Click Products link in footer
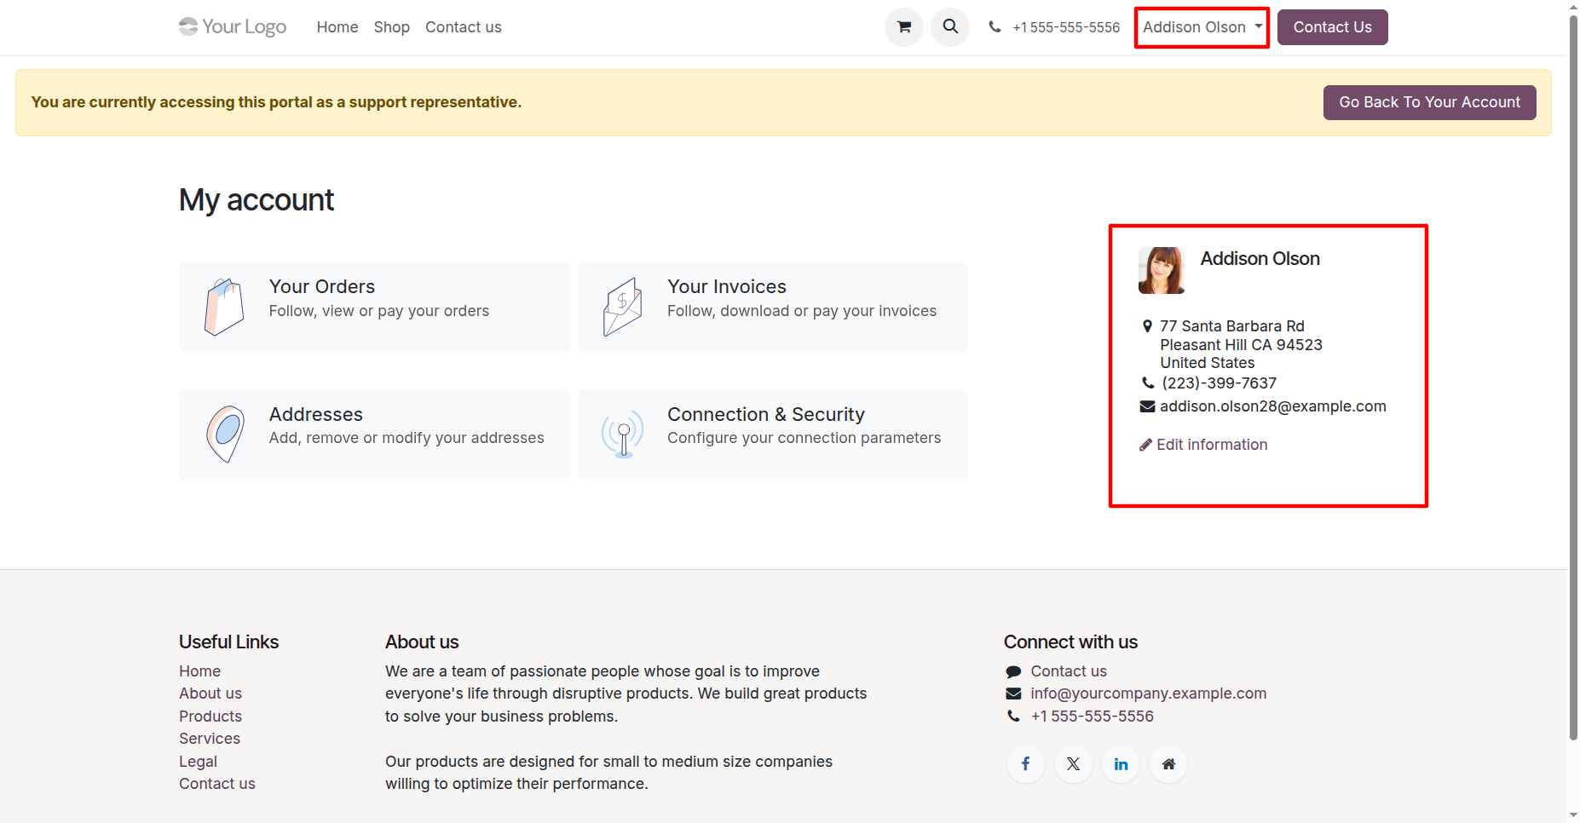 (x=210, y=717)
